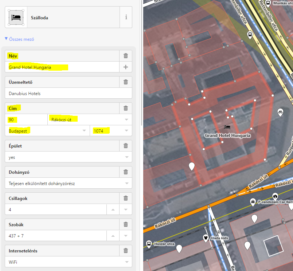Open the Épület yes dropdown

point(127,157)
